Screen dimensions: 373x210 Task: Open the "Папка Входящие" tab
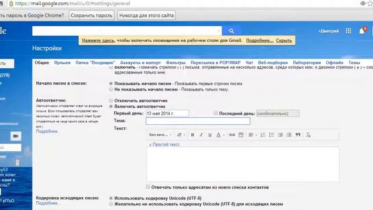95,62
